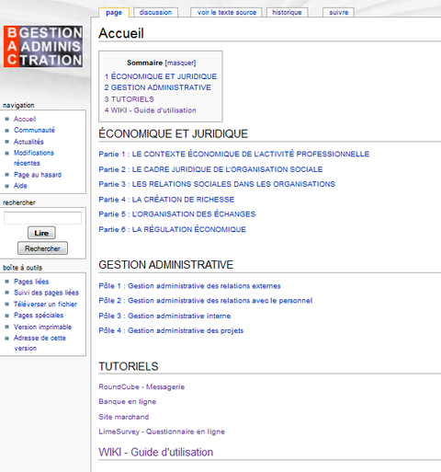
Task: Open LimeSurvey - Questionnaire en ligne link
Action: tap(162, 432)
